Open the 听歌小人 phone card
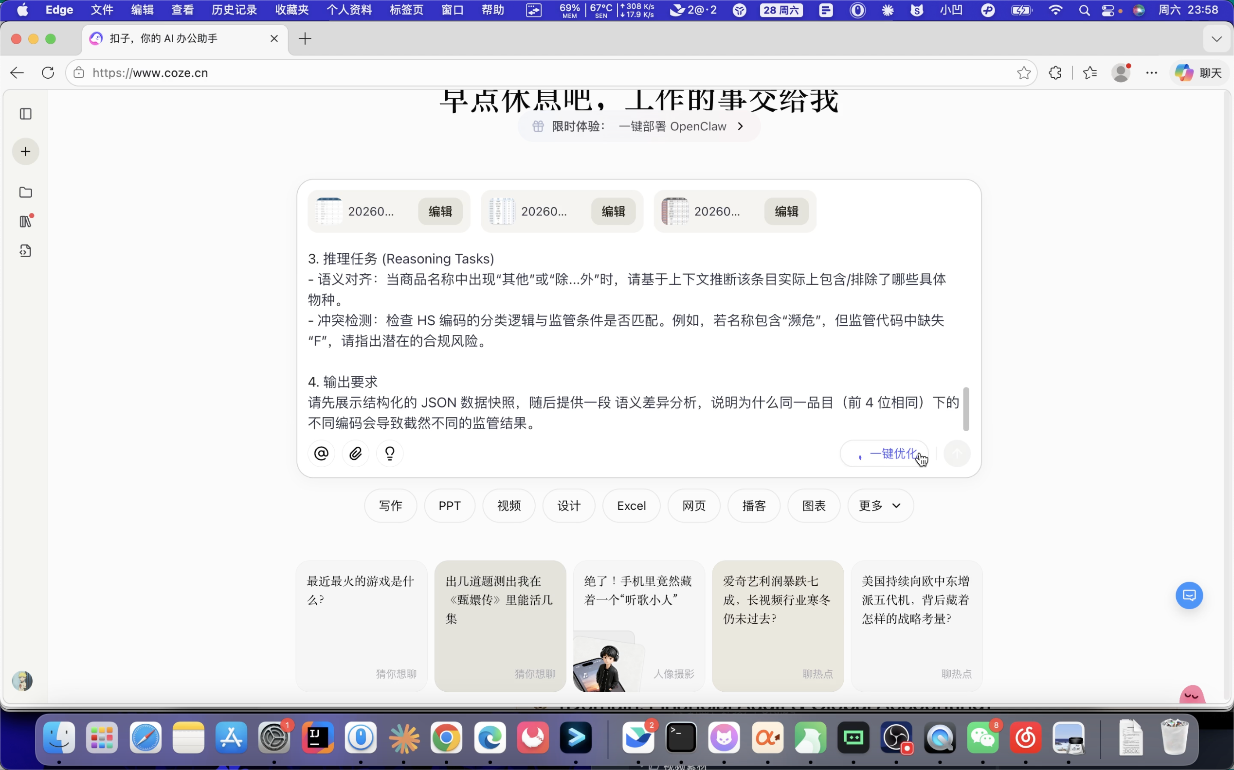 click(639, 627)
